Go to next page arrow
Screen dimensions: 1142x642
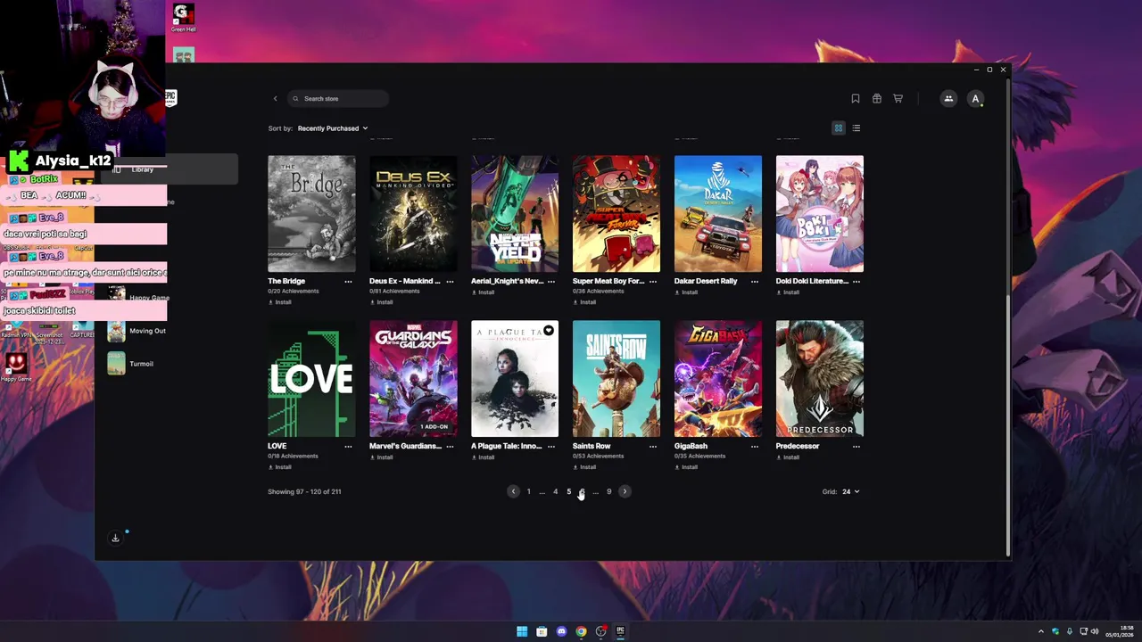coord(625,491)
